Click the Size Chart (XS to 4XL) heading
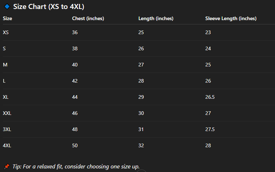Screen dimensions: 275x172 click(x=49, y=6)
